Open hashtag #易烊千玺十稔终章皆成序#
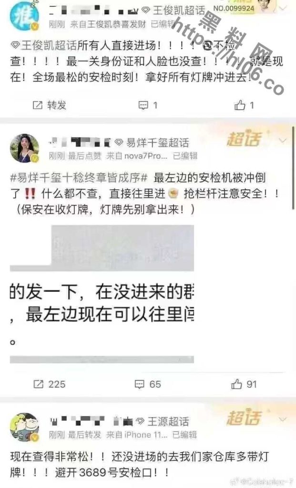The height and width of the screenshot is (488, 296). click(x=79, y=178)
